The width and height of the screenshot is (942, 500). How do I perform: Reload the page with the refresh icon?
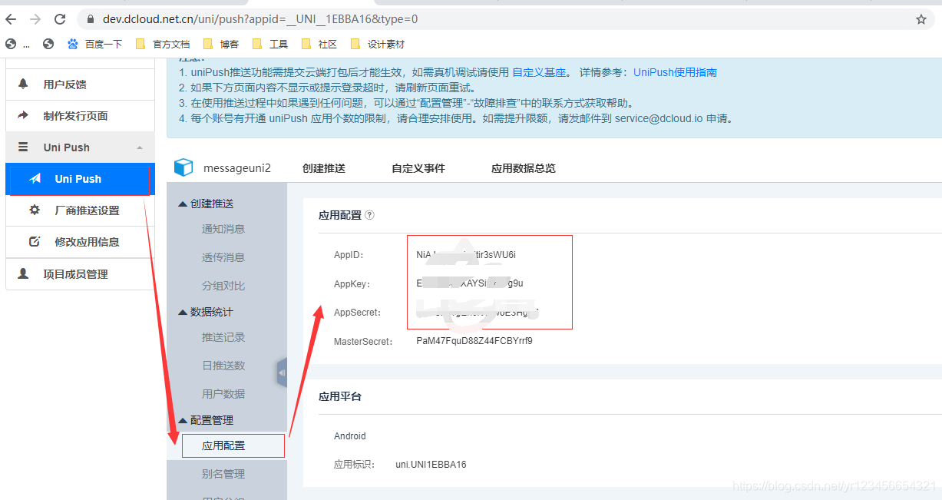[x=60, y=19]
